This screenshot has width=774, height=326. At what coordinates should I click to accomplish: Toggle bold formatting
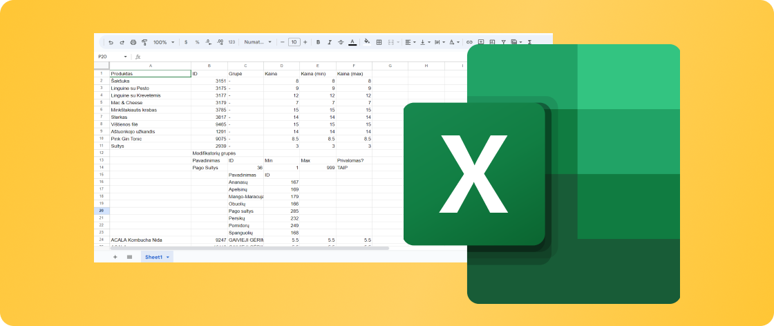click(318, 42)
